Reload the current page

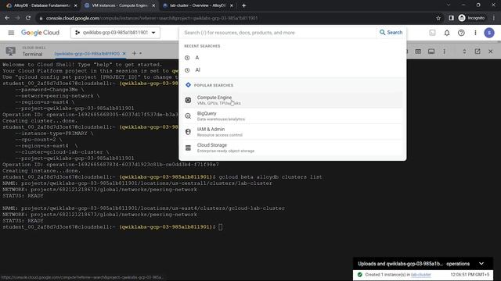[28, 18]
